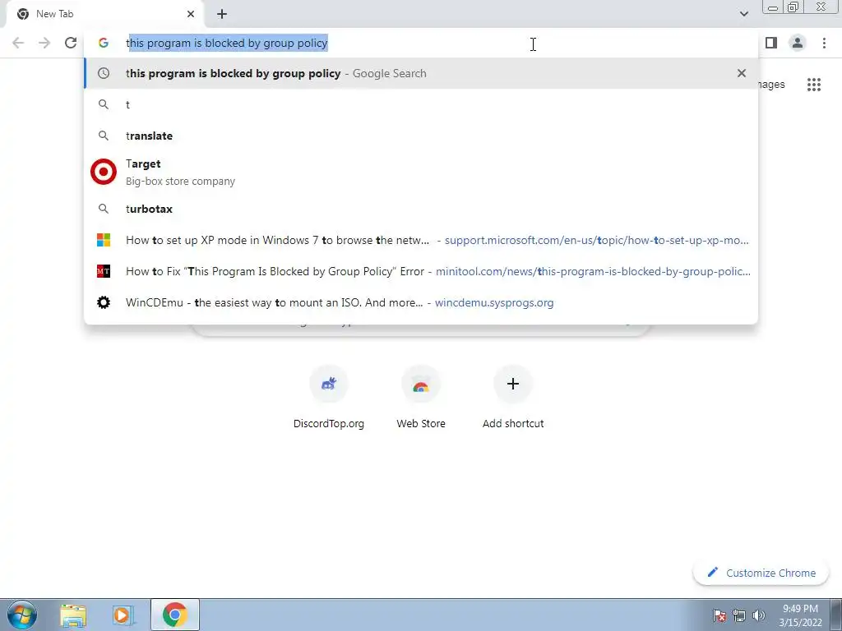The image size is (842, 631).
Task: Open the Google apps grid
Action: (x=813, y=85)
